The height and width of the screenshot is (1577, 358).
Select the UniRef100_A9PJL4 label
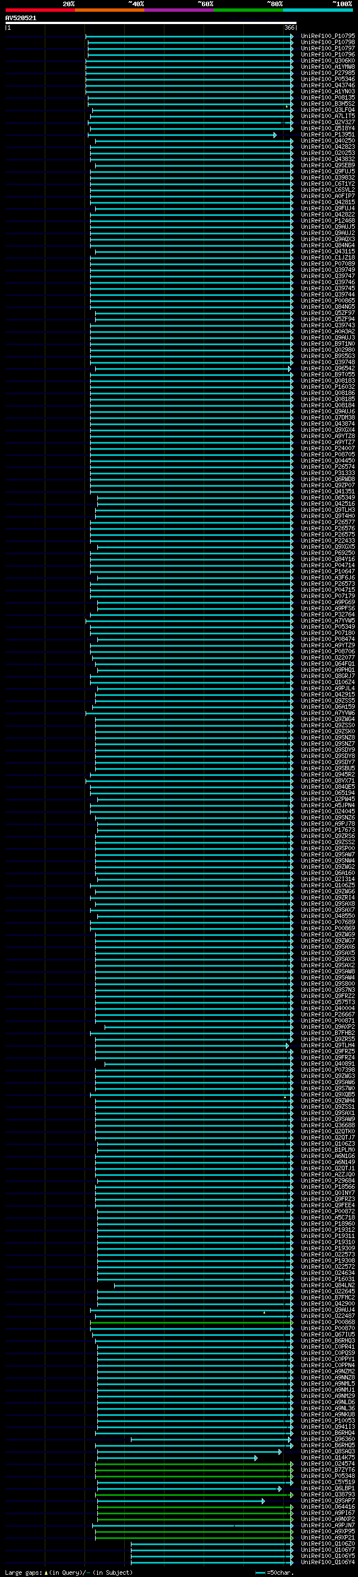pos(327,688)
